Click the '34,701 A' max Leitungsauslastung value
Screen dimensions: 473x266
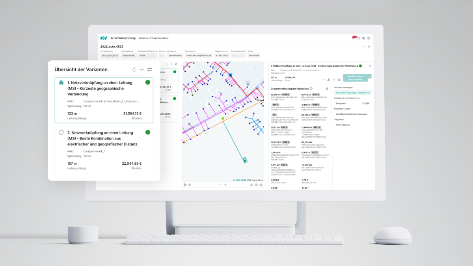point(306,115)
